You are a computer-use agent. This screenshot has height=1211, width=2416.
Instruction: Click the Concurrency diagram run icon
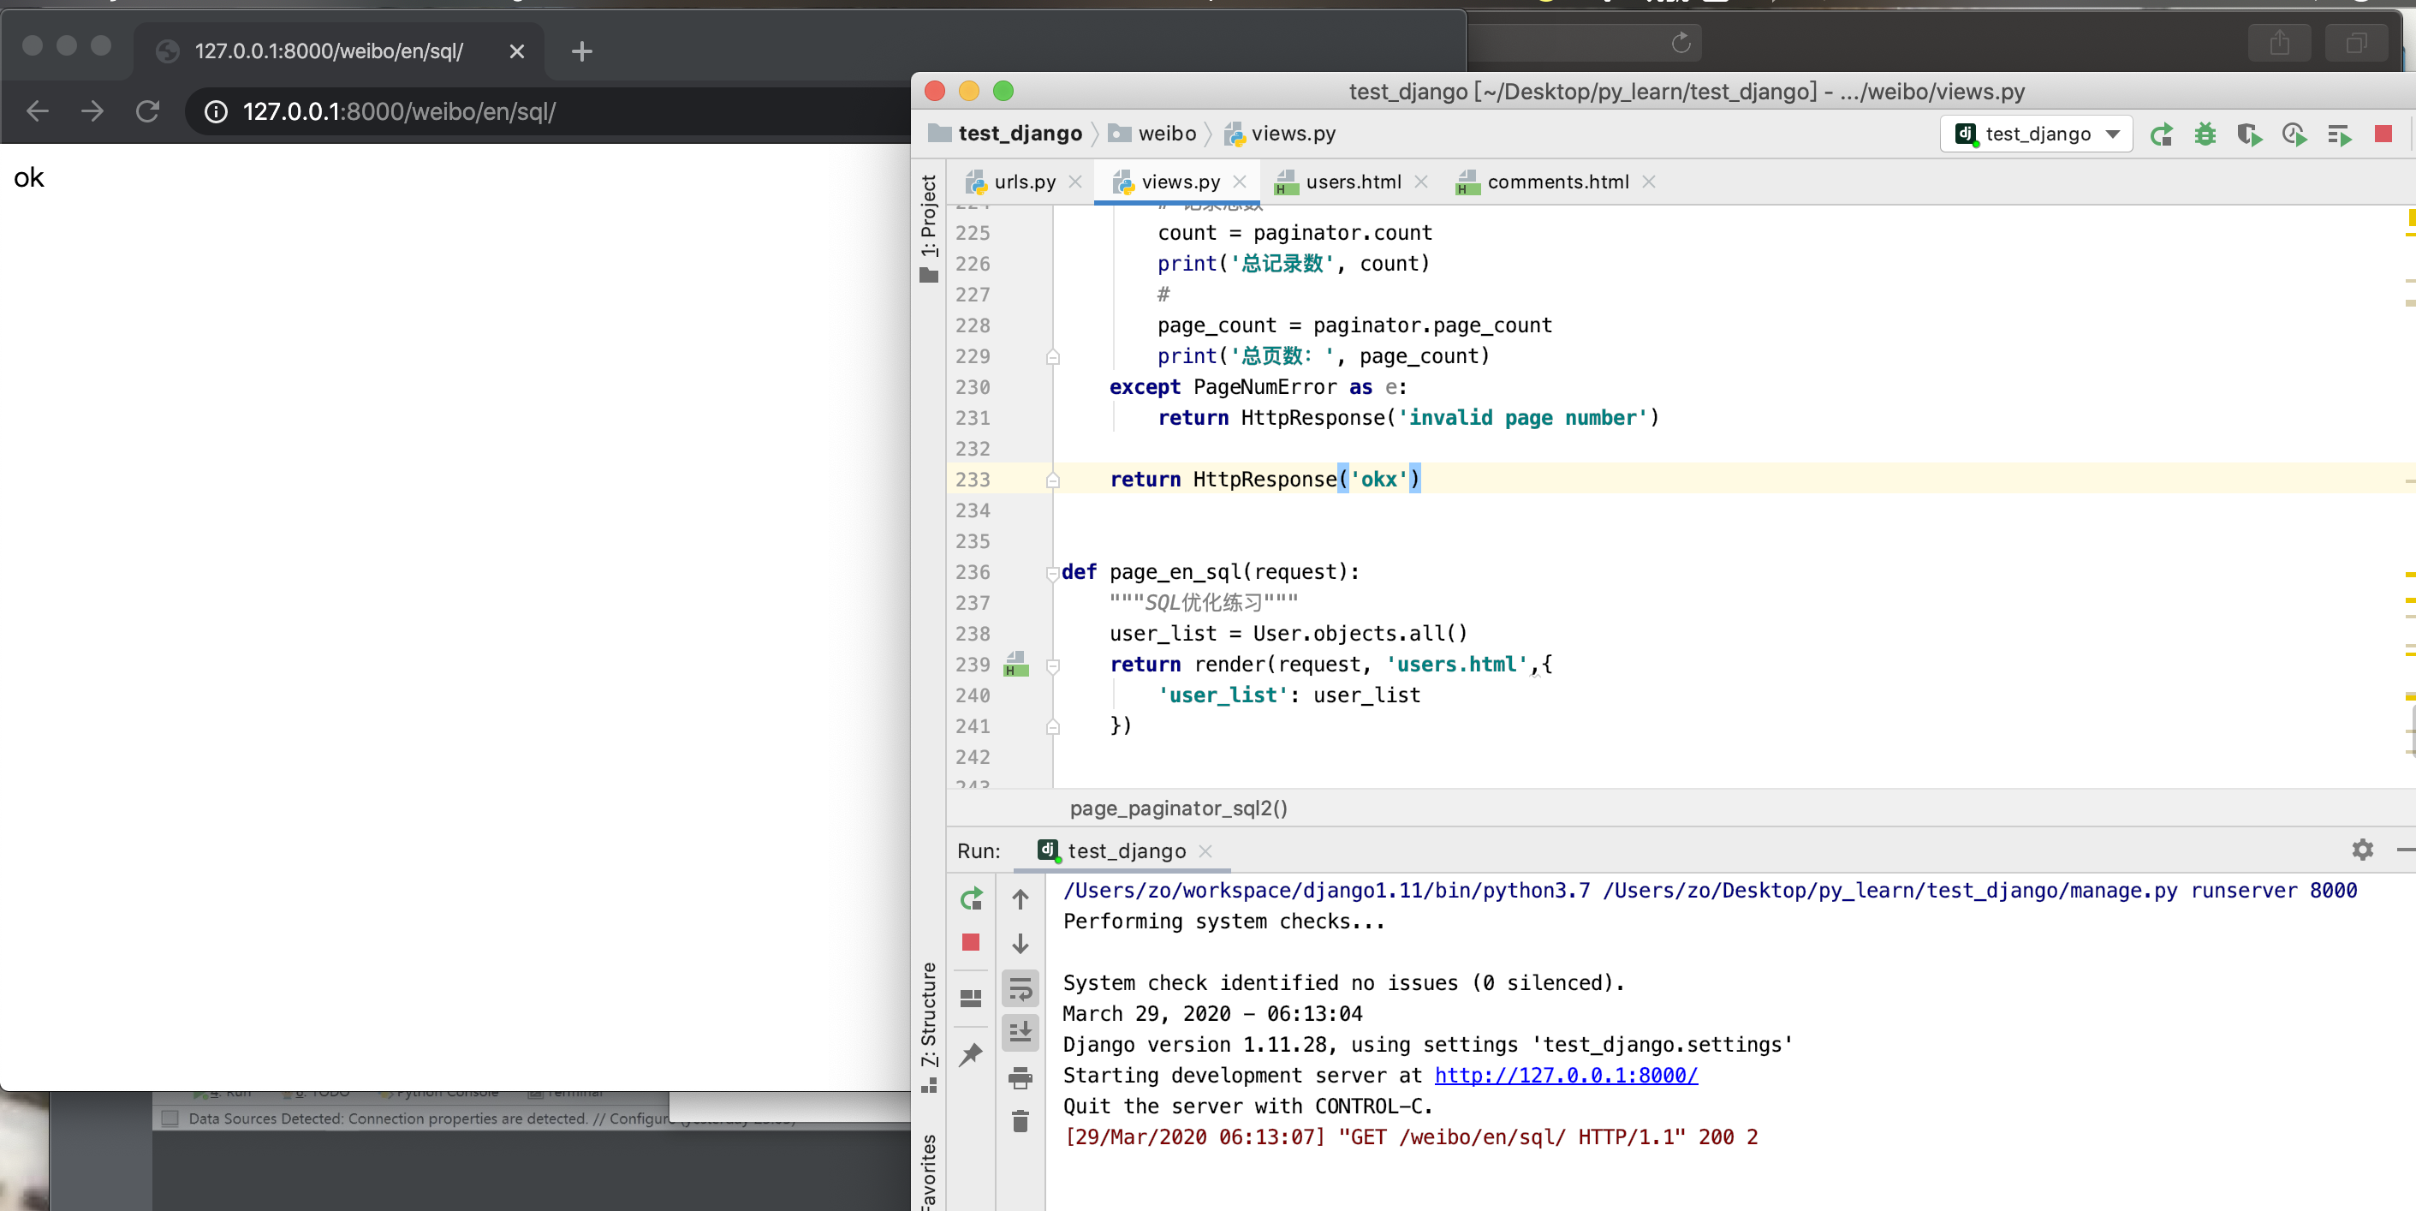click(x=2339, y=134)
